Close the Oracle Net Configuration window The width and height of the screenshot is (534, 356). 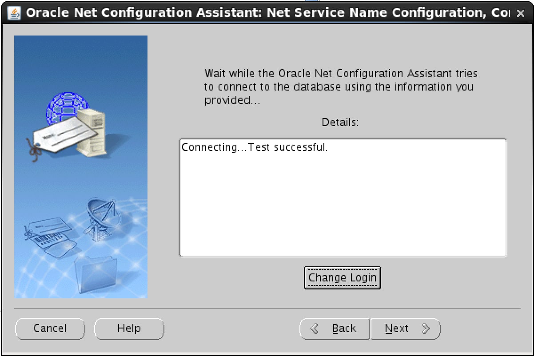tap(521, 13)
